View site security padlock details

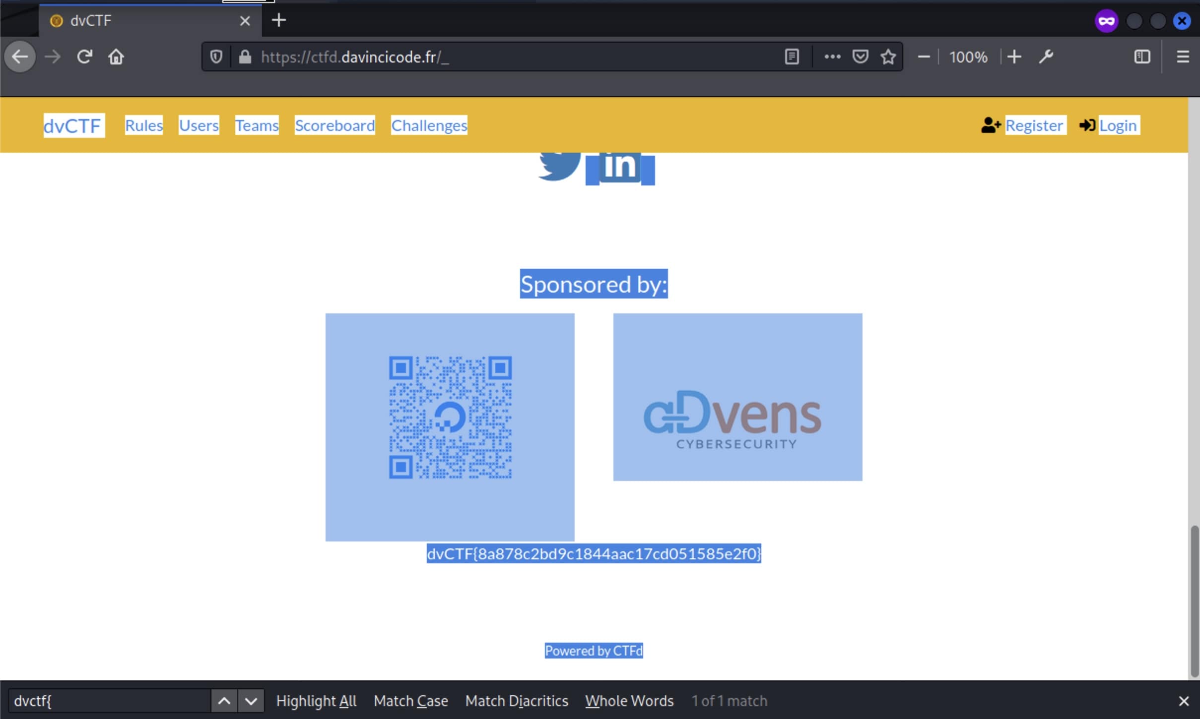point(245,57)
